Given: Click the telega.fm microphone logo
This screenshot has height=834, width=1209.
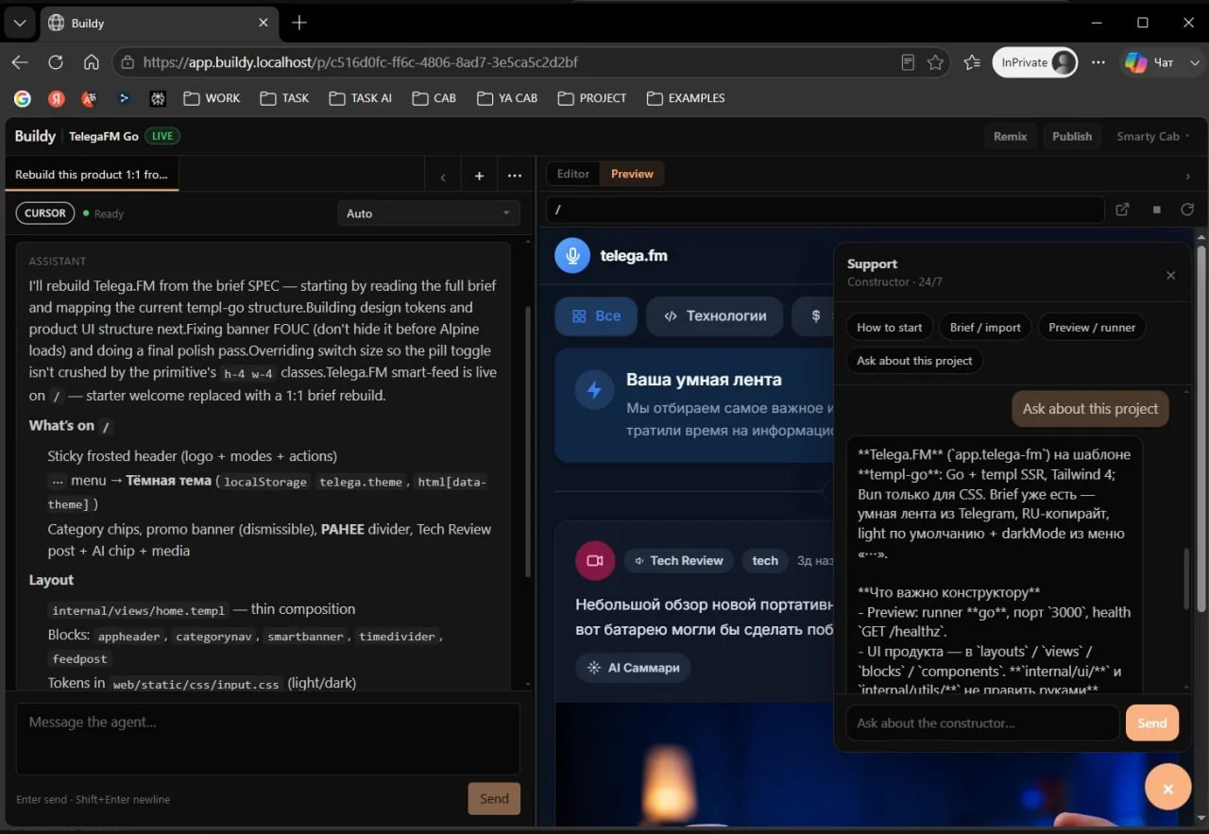Looking at the screenshot, I should tap(572, 255).
